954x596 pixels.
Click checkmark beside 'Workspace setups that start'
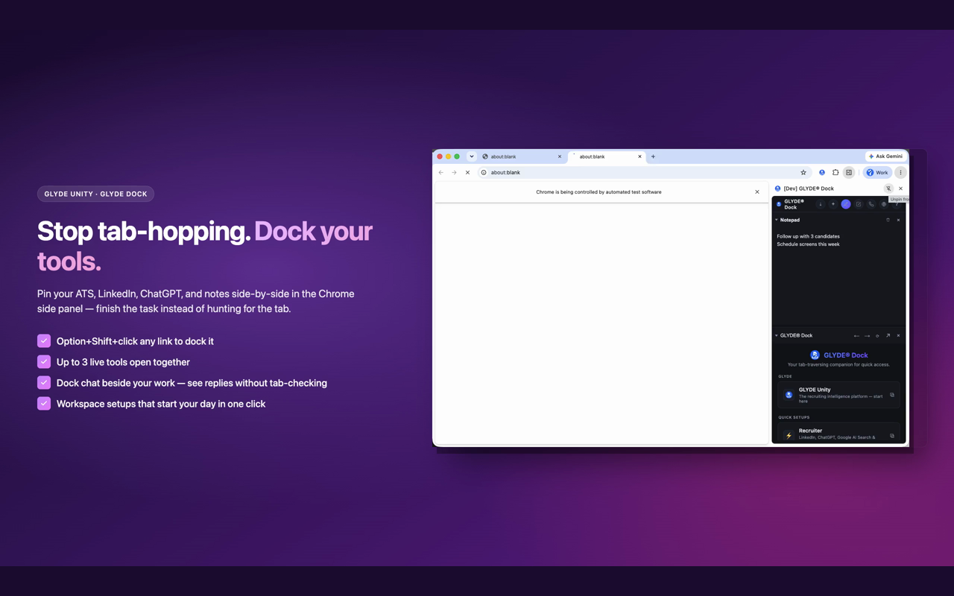44,404
